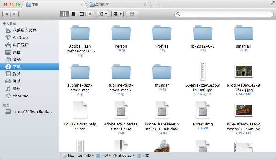276x159 pixels.
Task: Select 下载 in the sidebar
Action: [29, 67]
